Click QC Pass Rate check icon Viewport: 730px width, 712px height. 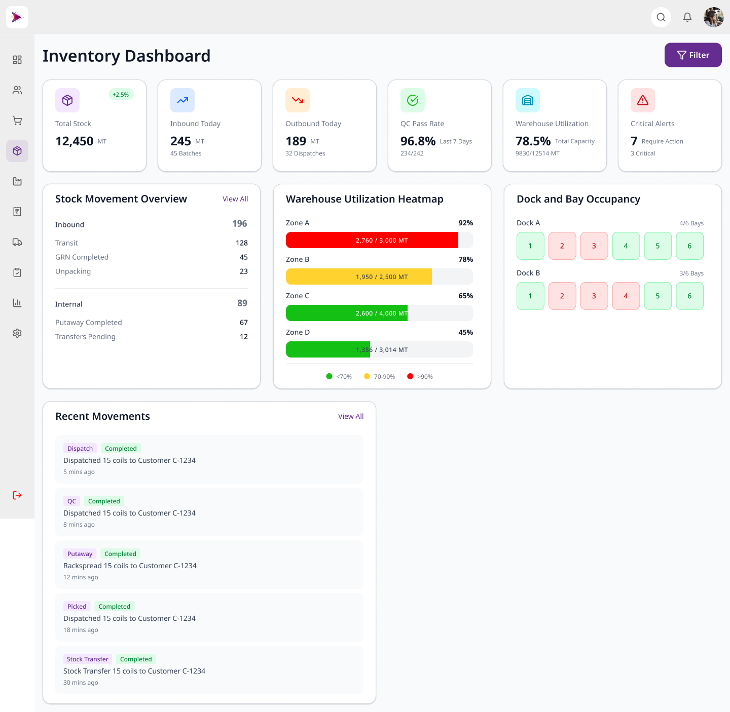click(x=413, y=100)
